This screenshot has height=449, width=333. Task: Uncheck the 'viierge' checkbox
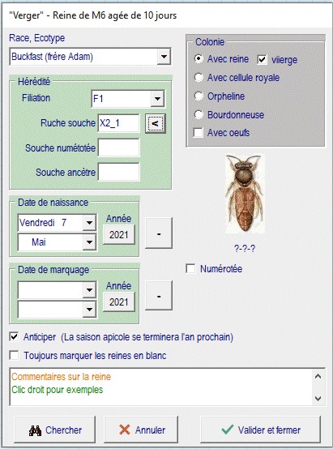[x=262, y=59]
